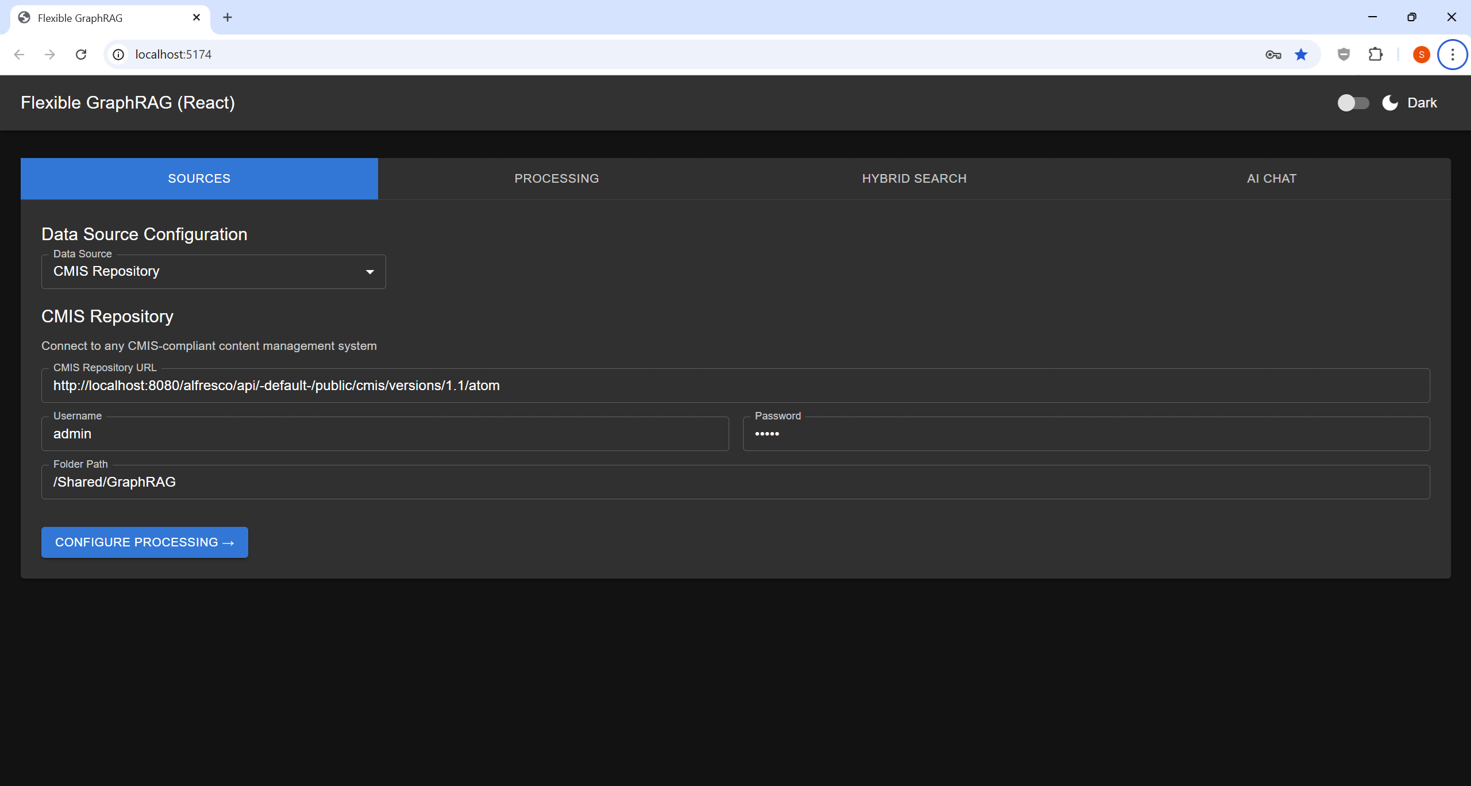Image resolution: width=1471 pixels, height=786 pixels.
Task: Open the browser extensions puzzle icon
Action: tap(1376, 54)
